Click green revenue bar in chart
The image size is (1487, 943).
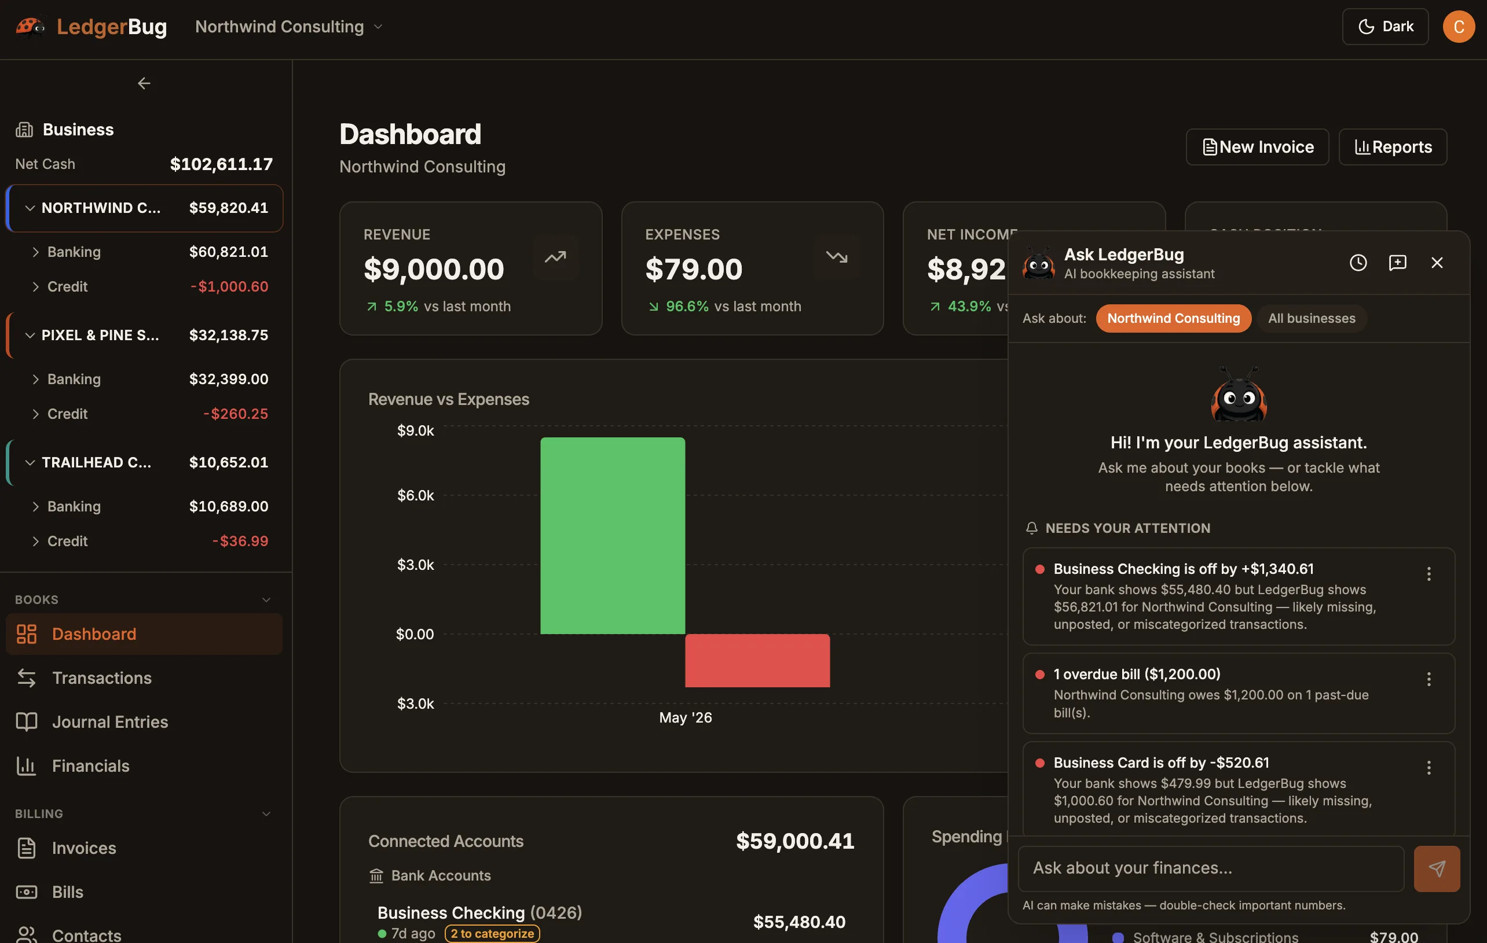[613, 536]
